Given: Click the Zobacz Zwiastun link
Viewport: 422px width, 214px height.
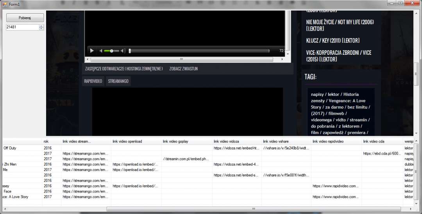Looking at the screenshot, I should [x=184, y=68].
